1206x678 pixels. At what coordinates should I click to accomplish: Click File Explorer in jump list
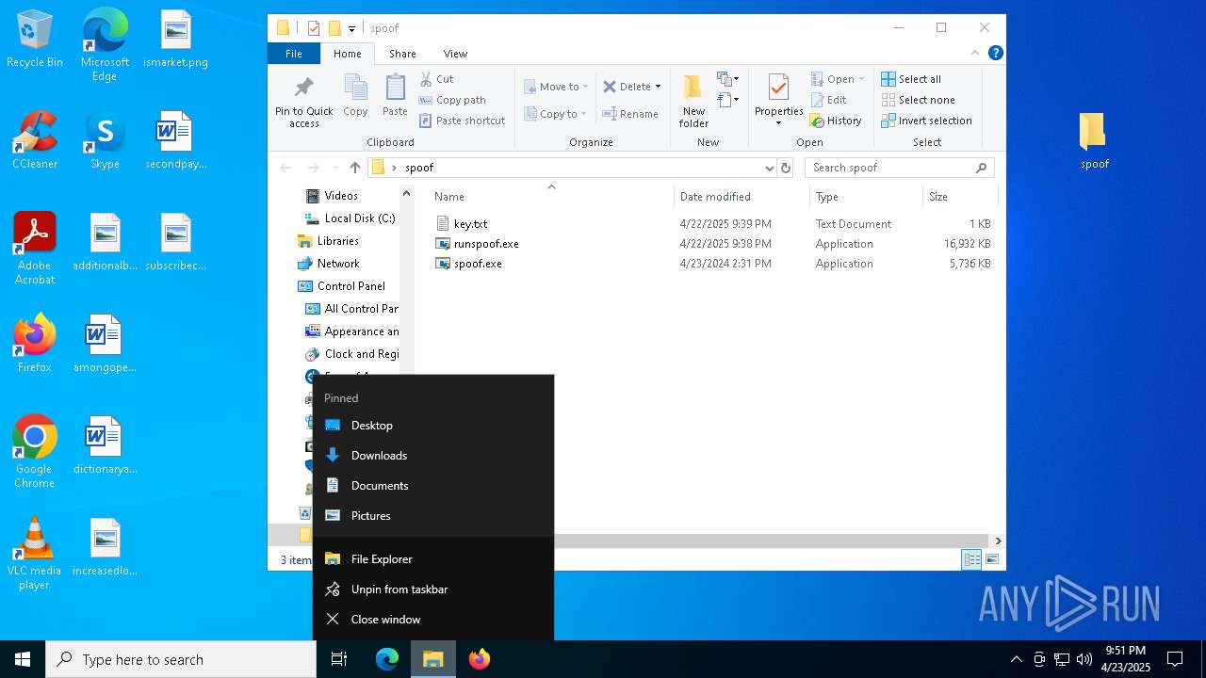[433, 559]
